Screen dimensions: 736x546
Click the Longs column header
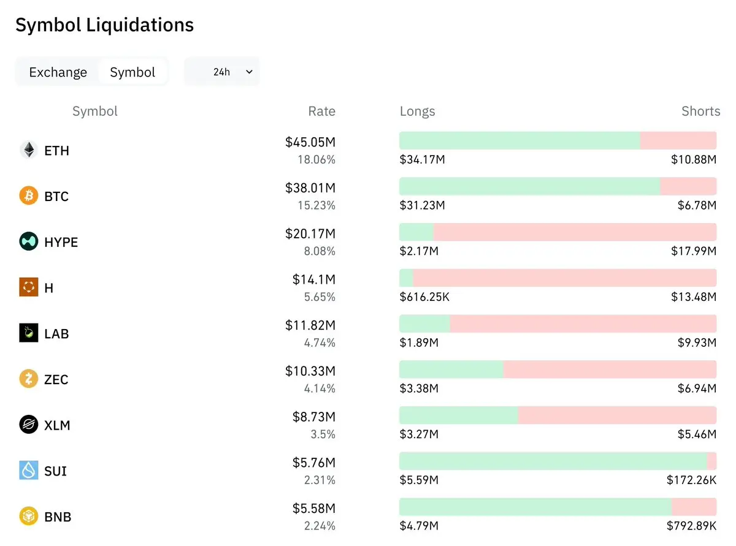point(417,112)
